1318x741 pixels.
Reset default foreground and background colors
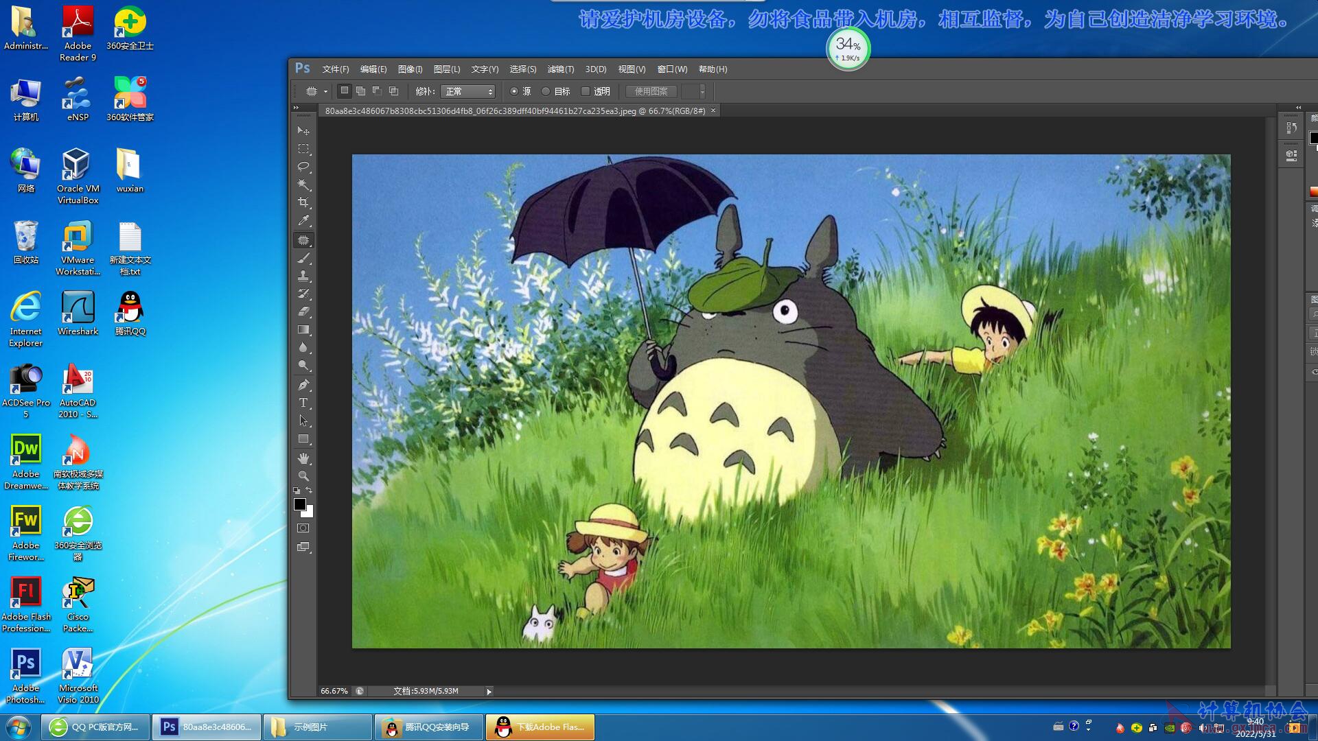coord(297,491)
